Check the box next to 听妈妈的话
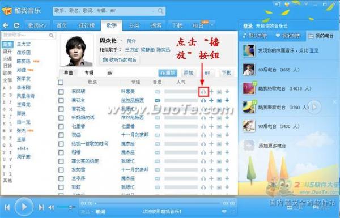The height and width of the screenshot is (218, 340). (x=61, y=118)
